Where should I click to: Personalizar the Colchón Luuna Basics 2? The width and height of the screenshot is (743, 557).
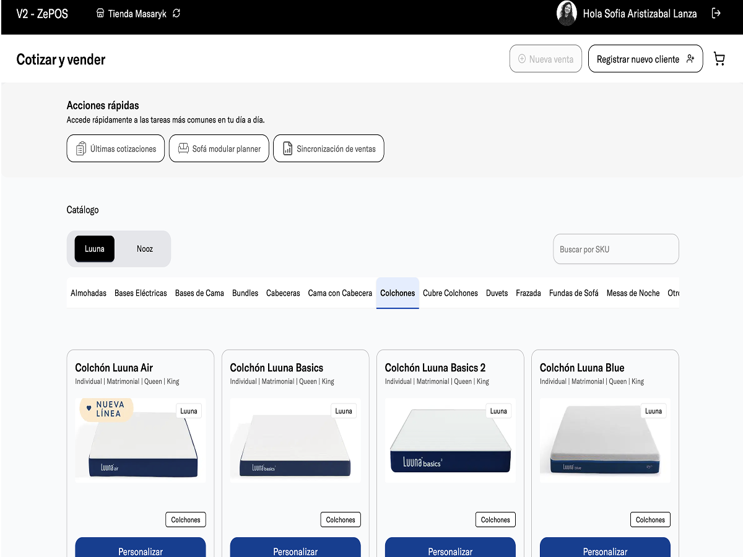click(450, 548)
